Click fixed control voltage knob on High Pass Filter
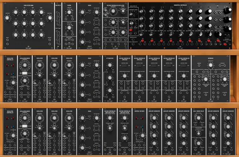 coord(110,118)
